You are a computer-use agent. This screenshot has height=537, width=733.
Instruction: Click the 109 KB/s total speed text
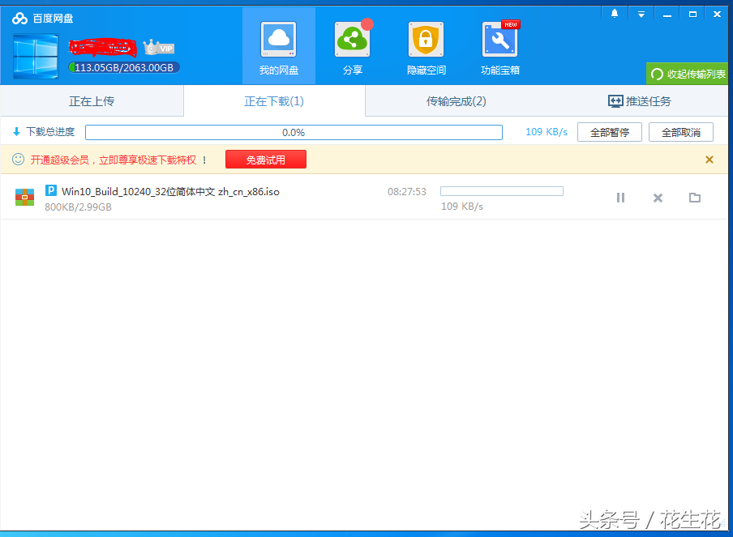pyautogui.click(x=547, y=132)
